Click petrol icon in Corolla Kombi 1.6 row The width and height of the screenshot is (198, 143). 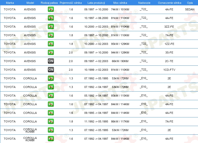51,139
